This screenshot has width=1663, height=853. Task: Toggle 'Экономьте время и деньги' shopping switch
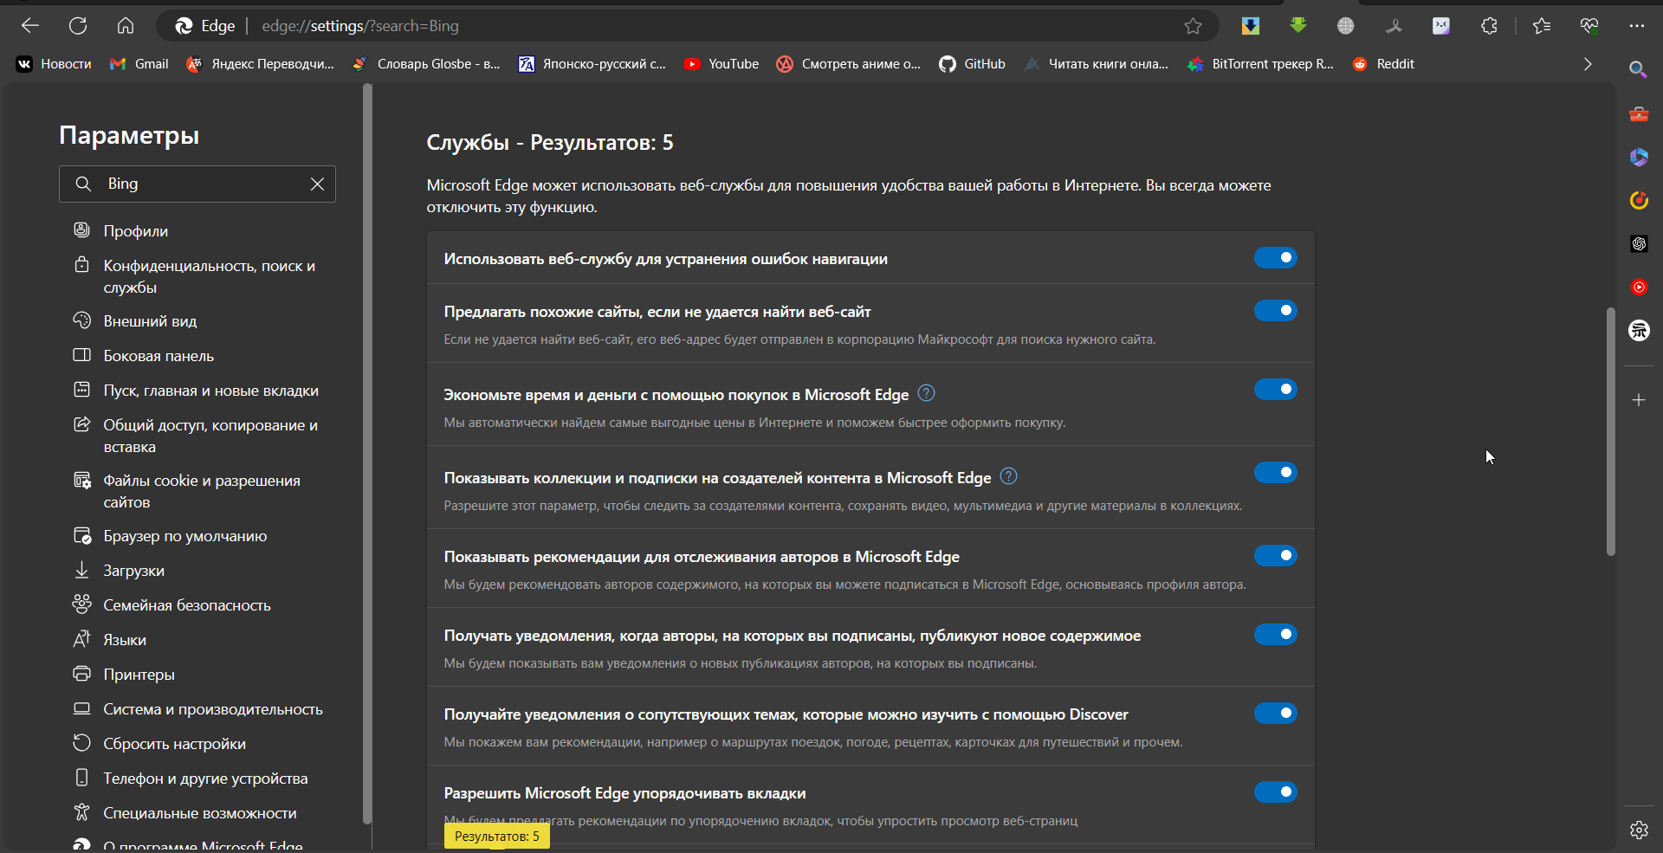pyautogui.click(x=1275, y=389)
